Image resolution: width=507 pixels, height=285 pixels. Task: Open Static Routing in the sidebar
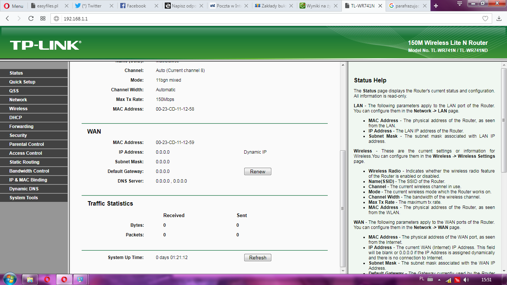click(x=34, y=162)
